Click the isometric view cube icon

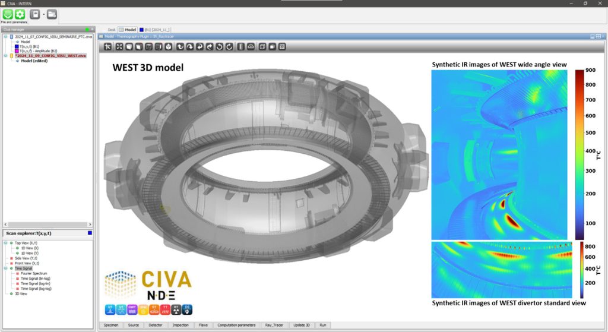(x=168, y=46)
